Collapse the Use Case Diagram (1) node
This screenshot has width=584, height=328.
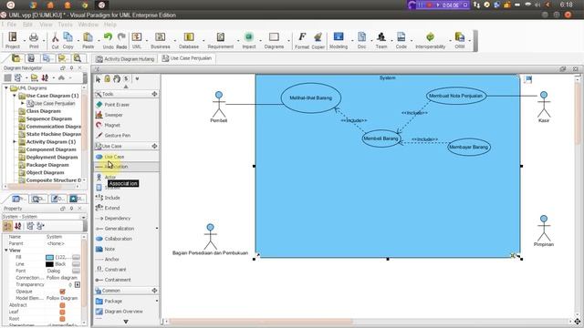point(15,96)
